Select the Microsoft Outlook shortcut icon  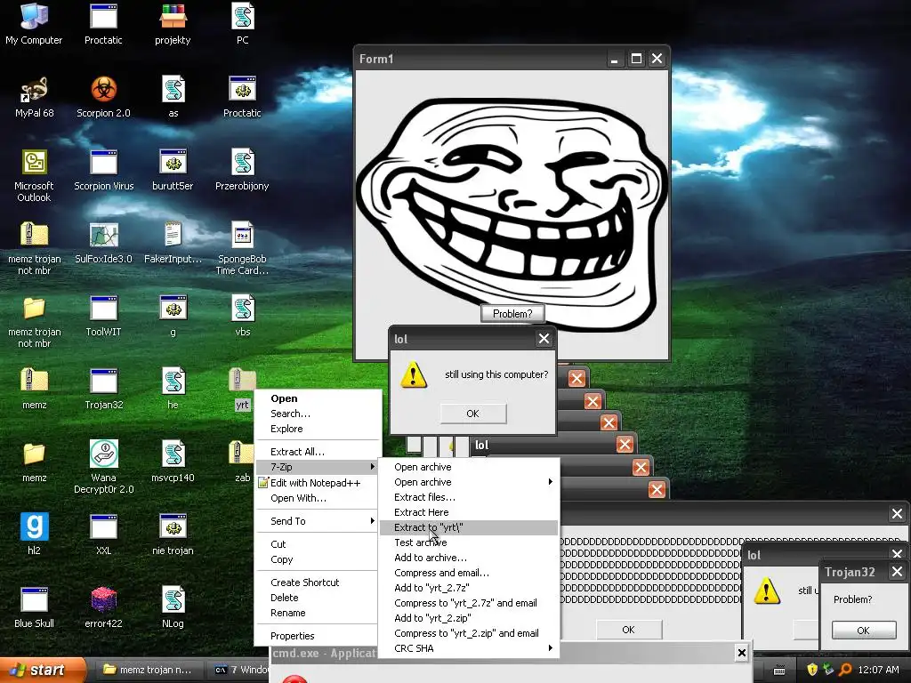pos(35,175)
